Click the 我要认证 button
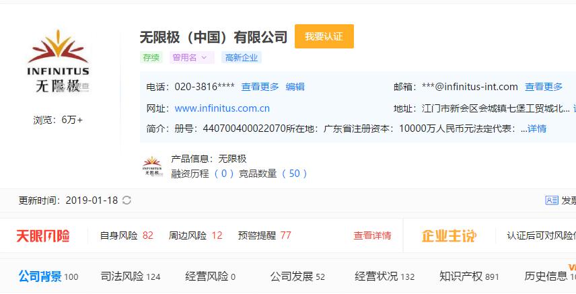Image resolution: width=576 pixels, height=294 pixels. [324, 36]
